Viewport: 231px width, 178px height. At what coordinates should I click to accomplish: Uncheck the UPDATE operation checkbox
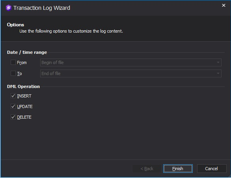click(x=13, y=106)
